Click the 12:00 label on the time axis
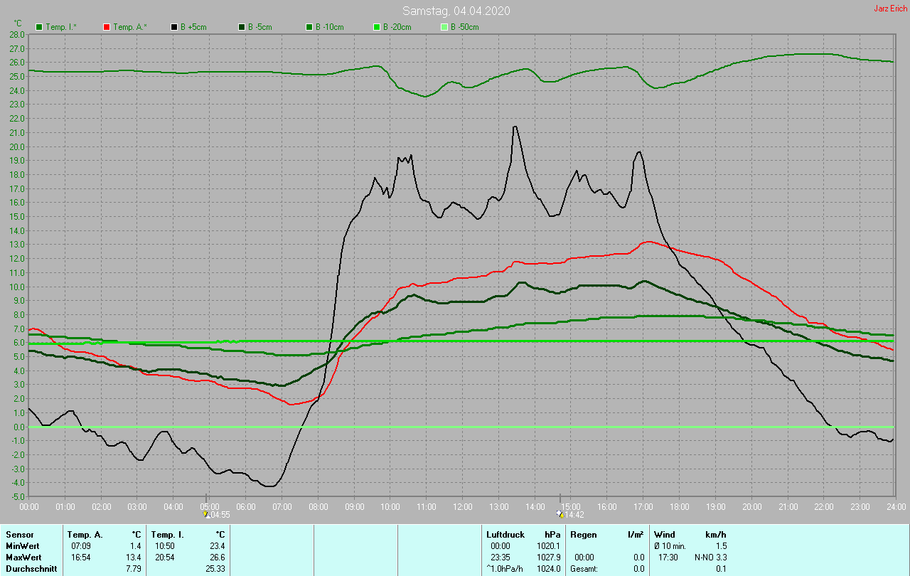 point(463,506)
